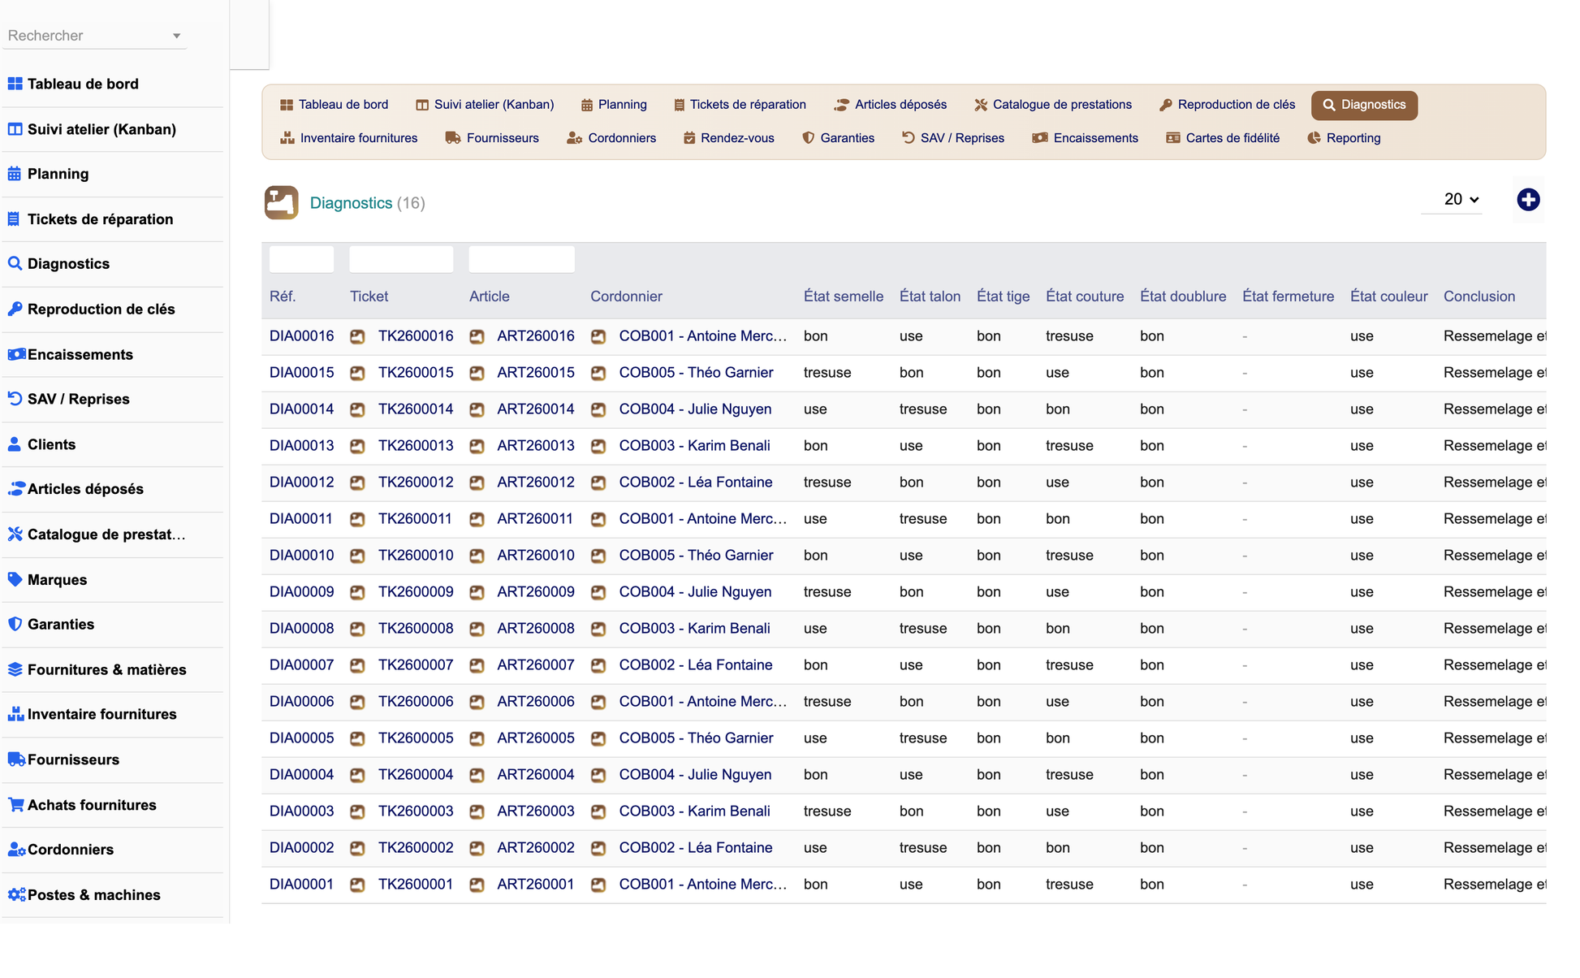The width and height of the screenshot is (1580, 978).
Task: Click the Reproduction de clés key icon in sidebar
Action: (15, 309)
